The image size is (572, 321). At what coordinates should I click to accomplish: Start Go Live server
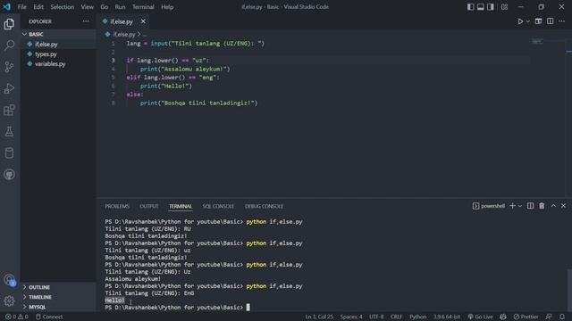[481, 317]
